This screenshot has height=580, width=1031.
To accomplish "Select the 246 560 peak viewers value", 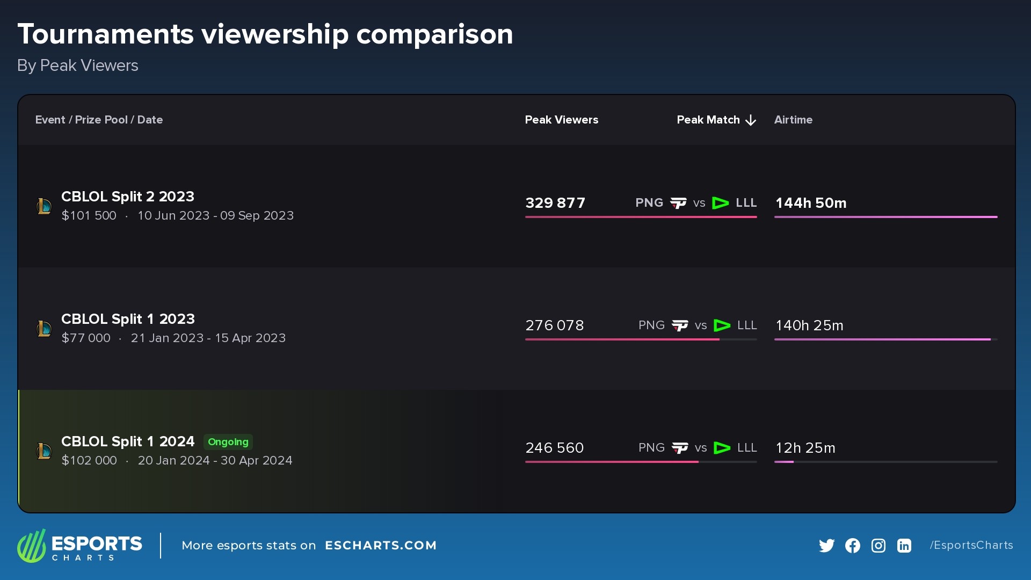I will coord(555,448).
